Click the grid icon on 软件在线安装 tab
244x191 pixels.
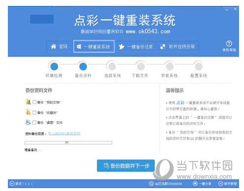coord(163,47)
